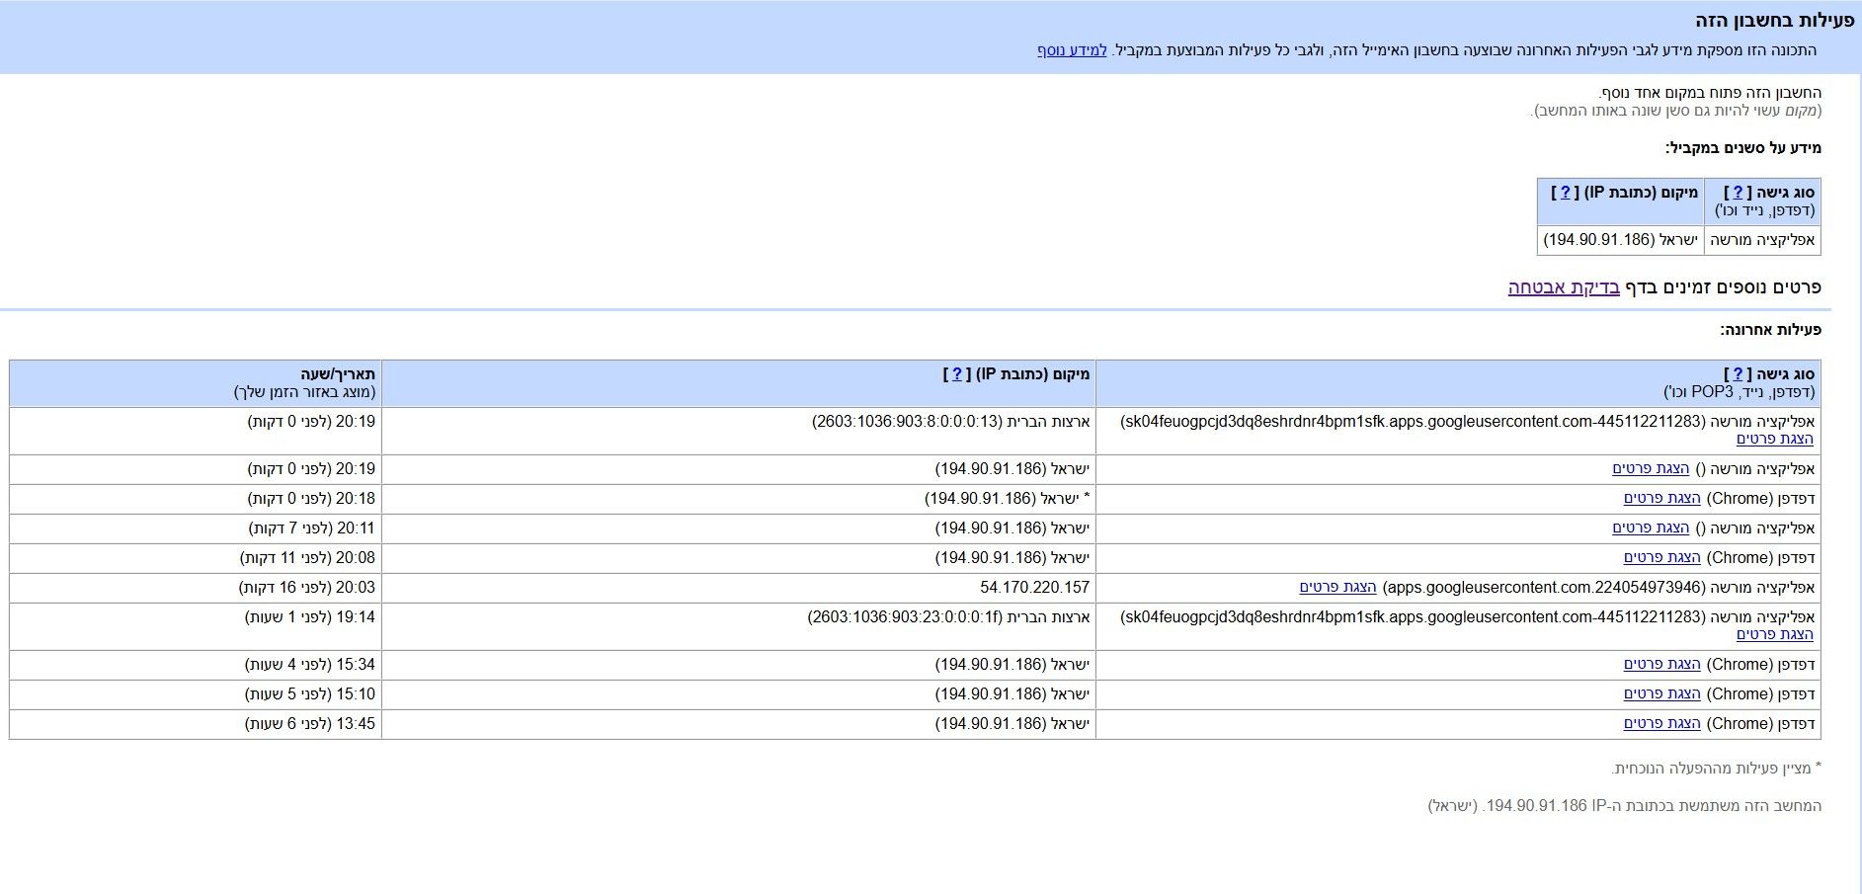
Task: Show details for 20:19 Israel authorized app row
Action: coord(1651,468)
